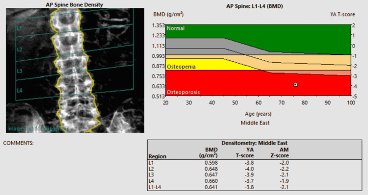This screenshot has width=368, height=195.
Task: Click the YA T-score axis label
Action: (342, 14)
